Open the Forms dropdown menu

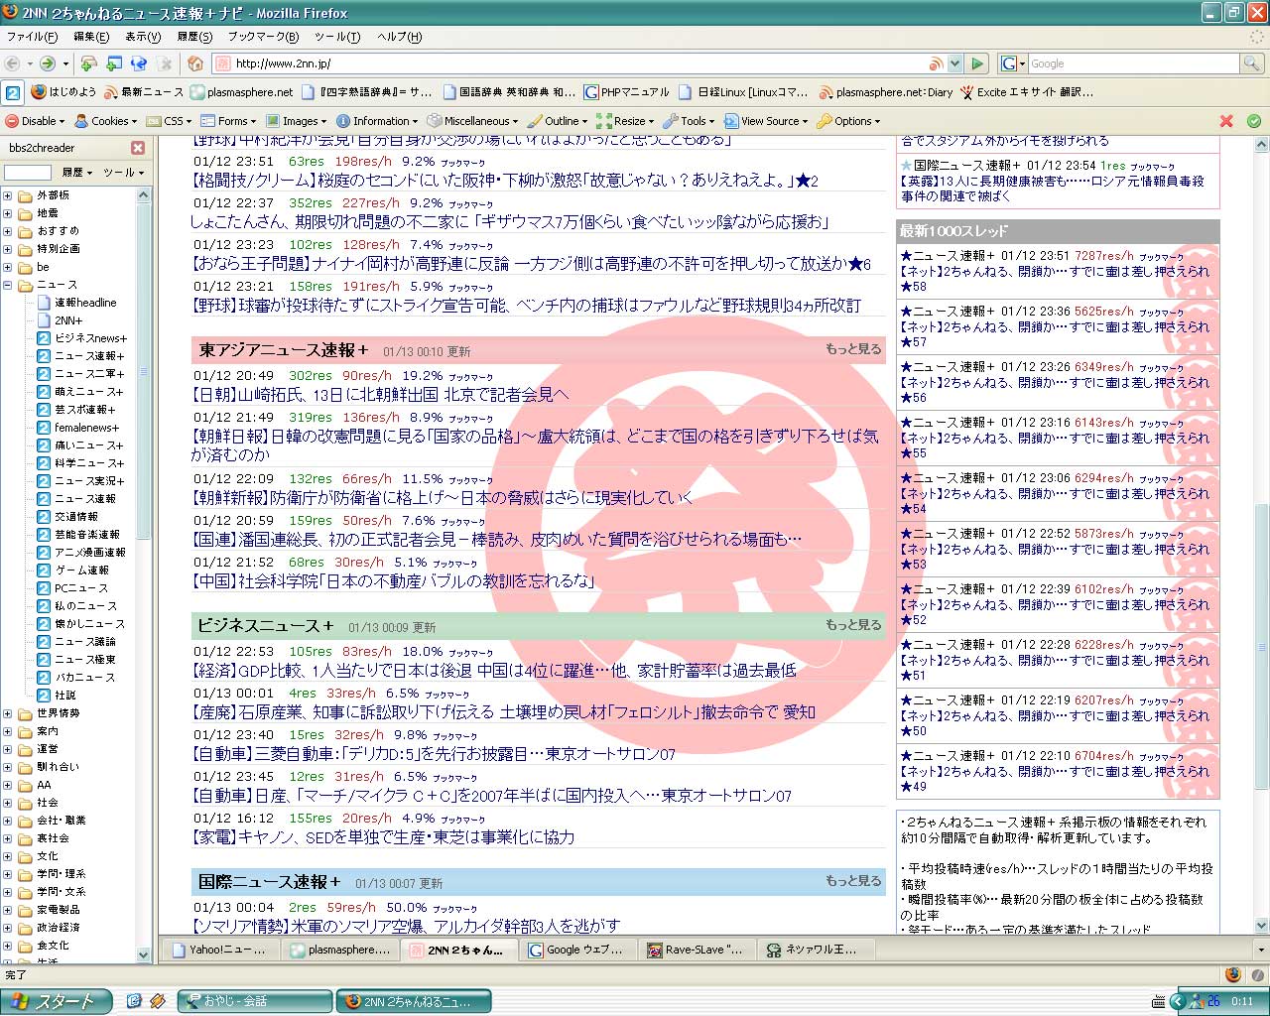229,121
